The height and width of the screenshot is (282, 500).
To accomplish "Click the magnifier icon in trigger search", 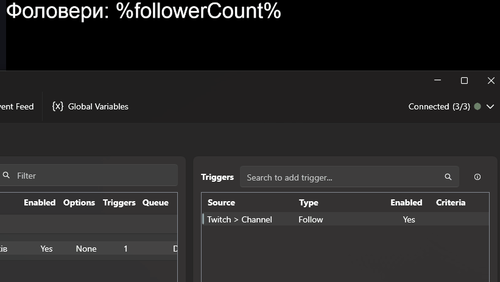I will pyautogui.click(x=448, y=177).
